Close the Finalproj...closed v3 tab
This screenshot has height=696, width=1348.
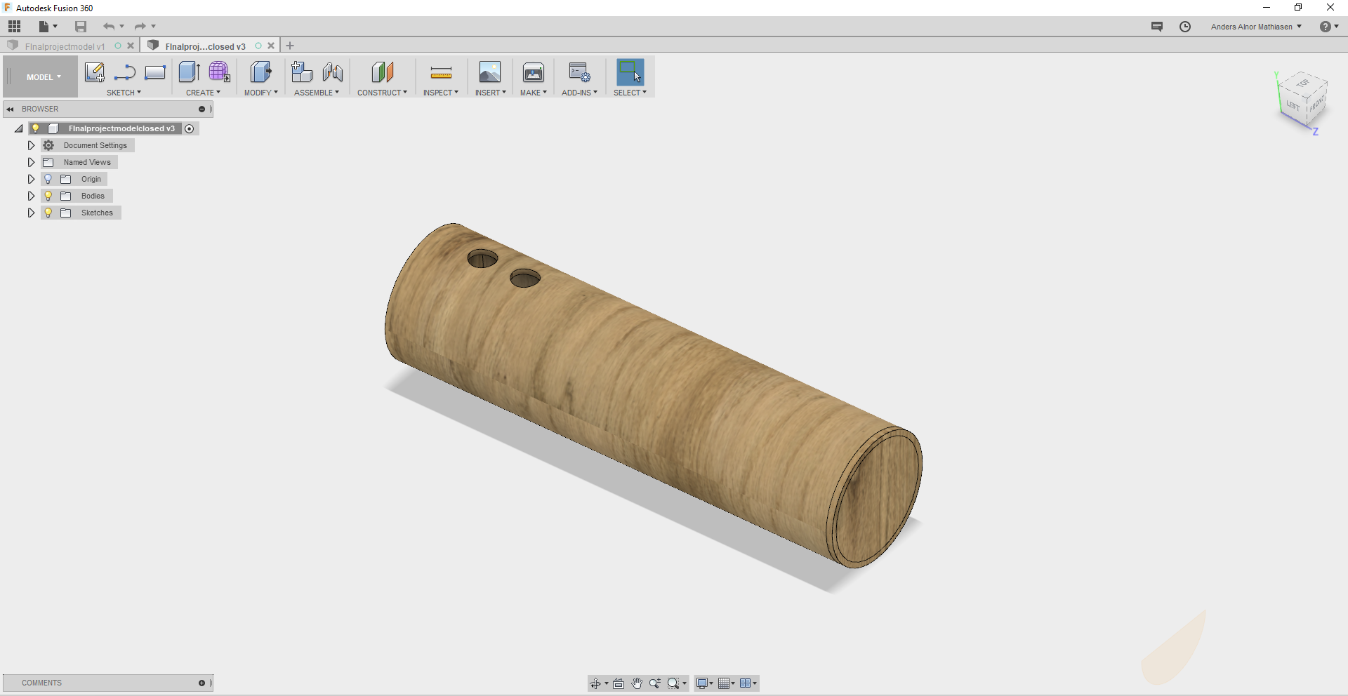[x=271, y=46]
